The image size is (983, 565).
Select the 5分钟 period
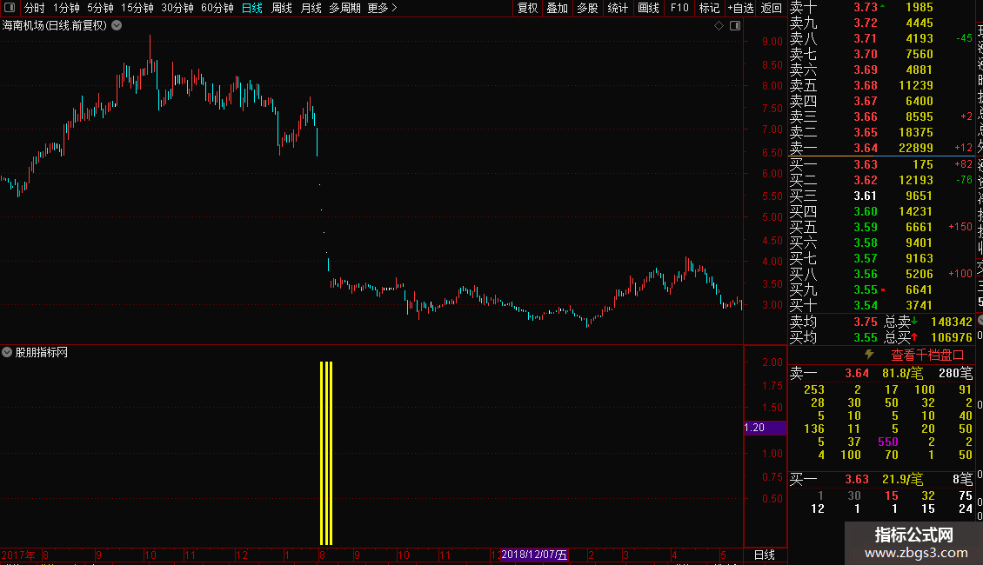click(x=100, y=8)
